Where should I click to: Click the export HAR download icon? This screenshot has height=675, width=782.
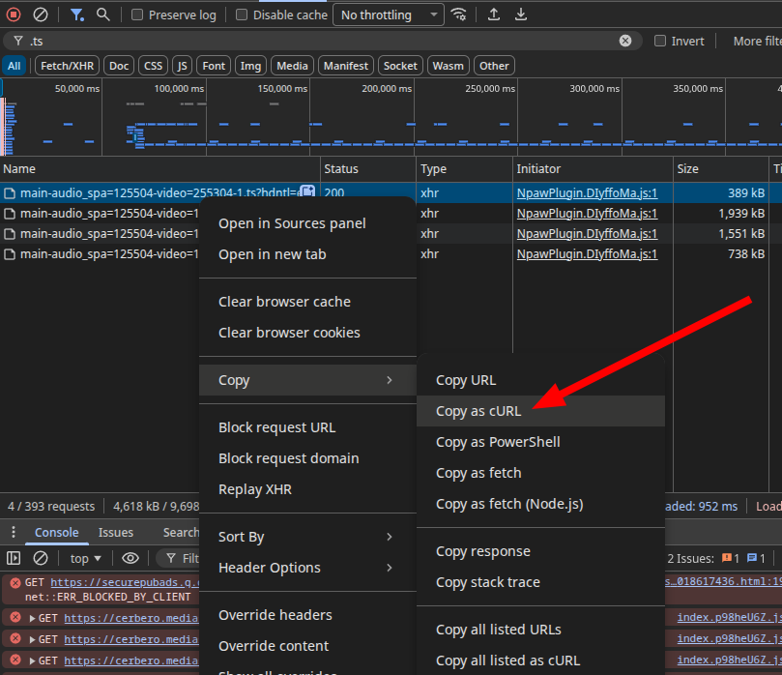pyautogui.click(x=521, y=15)
